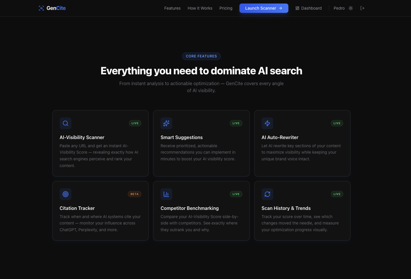Viewport: 411px width, 279px height.
Task: Click the CORE FEATURES badge
Action: click(x=201, y=56)
